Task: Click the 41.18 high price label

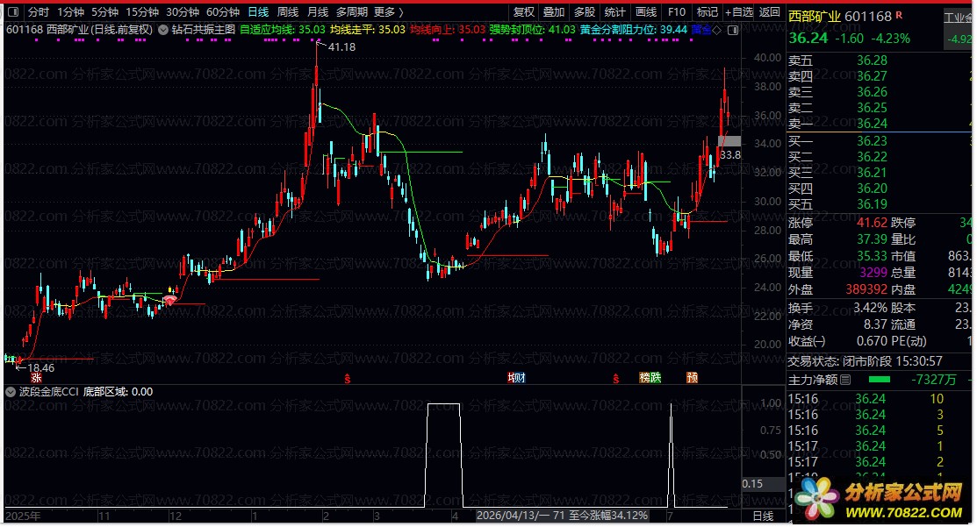Action: coord(342,47)
